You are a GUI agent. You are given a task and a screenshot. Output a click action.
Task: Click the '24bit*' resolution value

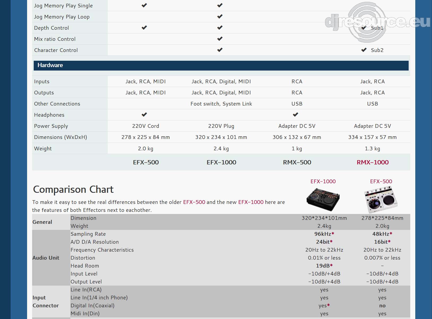324,242
